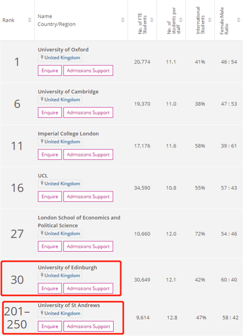243x336 pixels.
Task: Open United Kingdom link for Imperial College London
Action: 62,142
